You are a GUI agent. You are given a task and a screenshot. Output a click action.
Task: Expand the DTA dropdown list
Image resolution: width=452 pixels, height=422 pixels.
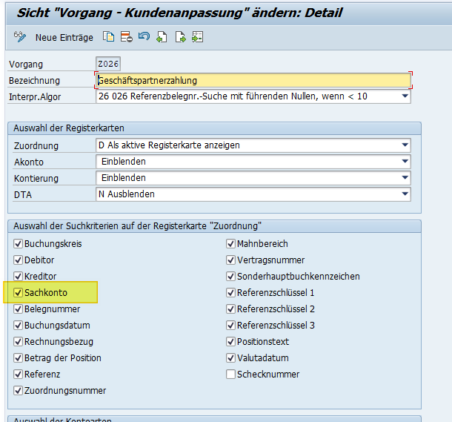pyautogui.click(x=405, y=194)
